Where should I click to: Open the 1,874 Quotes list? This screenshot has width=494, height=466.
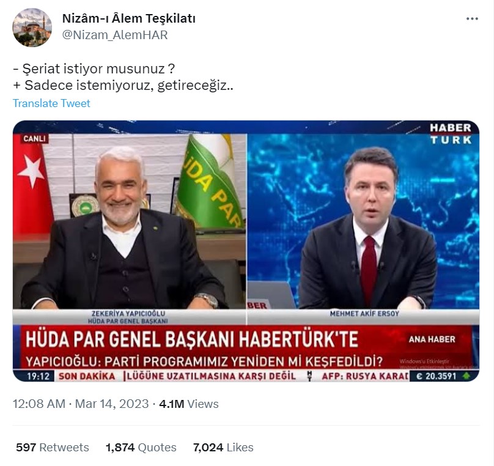[x=141, y=447]
